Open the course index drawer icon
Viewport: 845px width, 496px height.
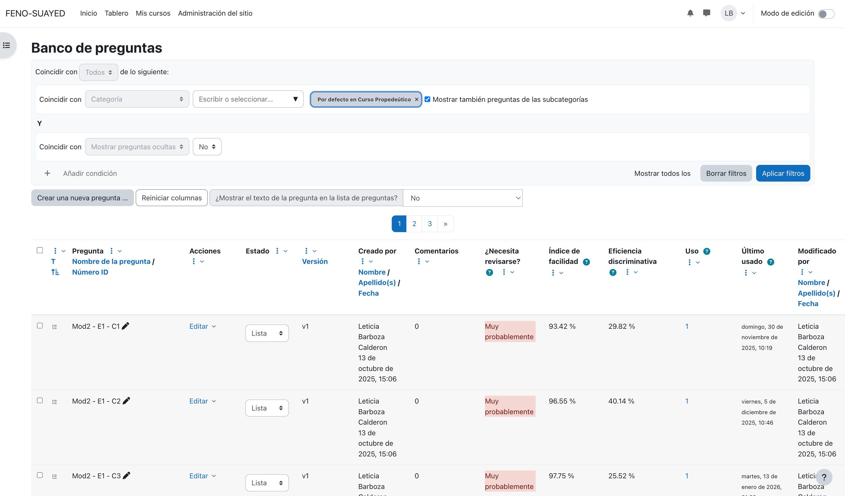point(6,45)
